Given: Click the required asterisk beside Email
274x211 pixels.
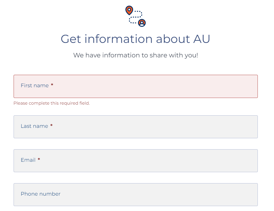Looking at the screenshot, I should [39, 160].
